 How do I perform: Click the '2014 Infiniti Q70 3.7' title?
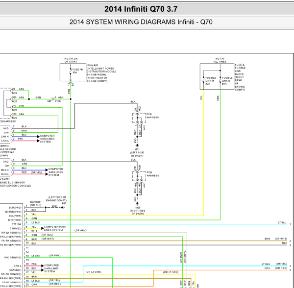pos(141,9)
